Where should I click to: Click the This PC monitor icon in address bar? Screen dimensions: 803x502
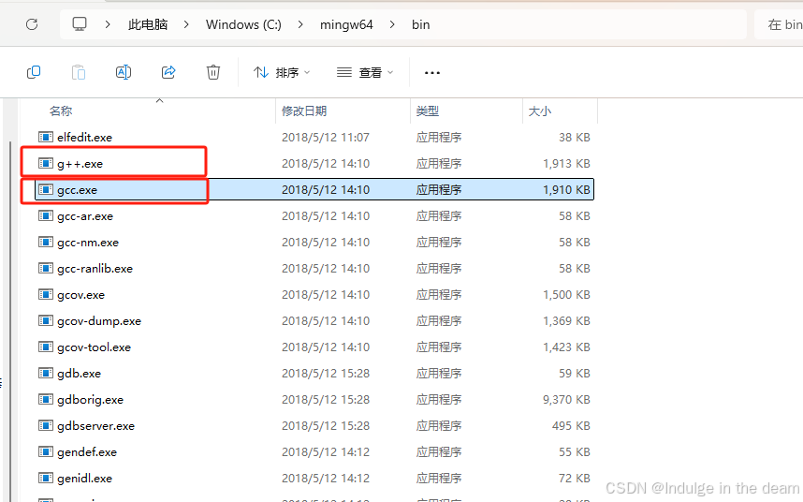(80, 24)
